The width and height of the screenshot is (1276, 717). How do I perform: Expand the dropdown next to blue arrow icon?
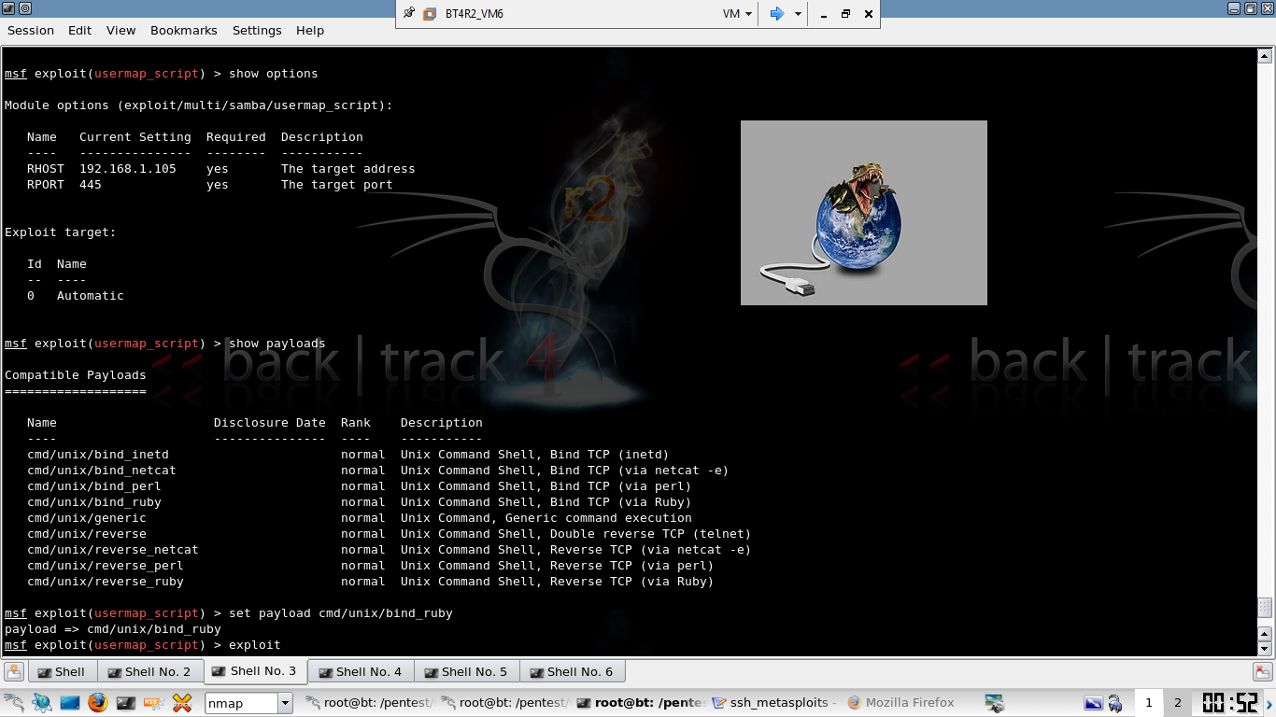click(x=798, y=14)
